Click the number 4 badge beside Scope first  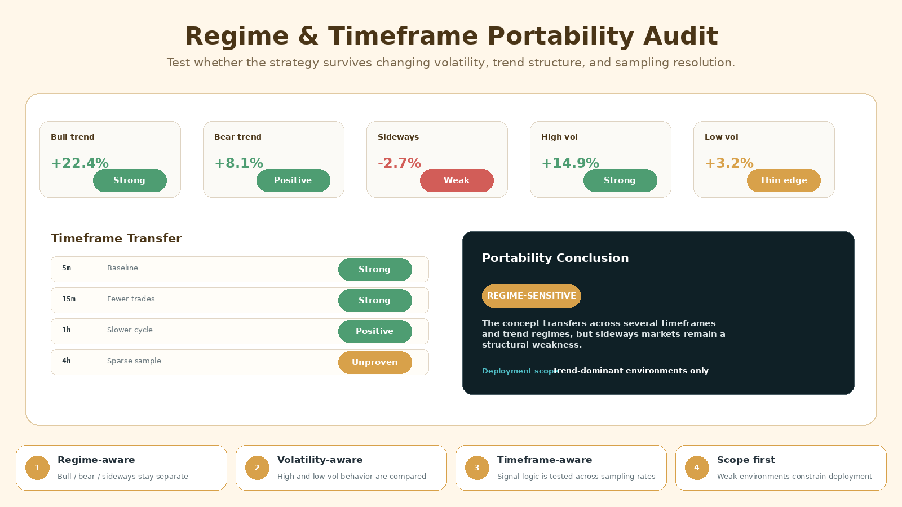click(697, 468)
